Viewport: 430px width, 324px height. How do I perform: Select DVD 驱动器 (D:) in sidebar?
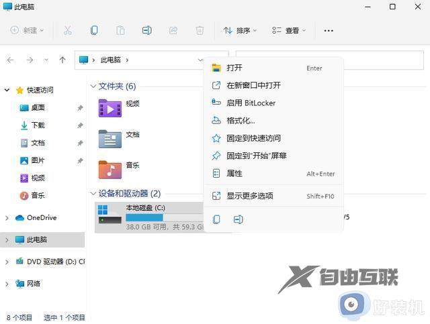[50, 262]
